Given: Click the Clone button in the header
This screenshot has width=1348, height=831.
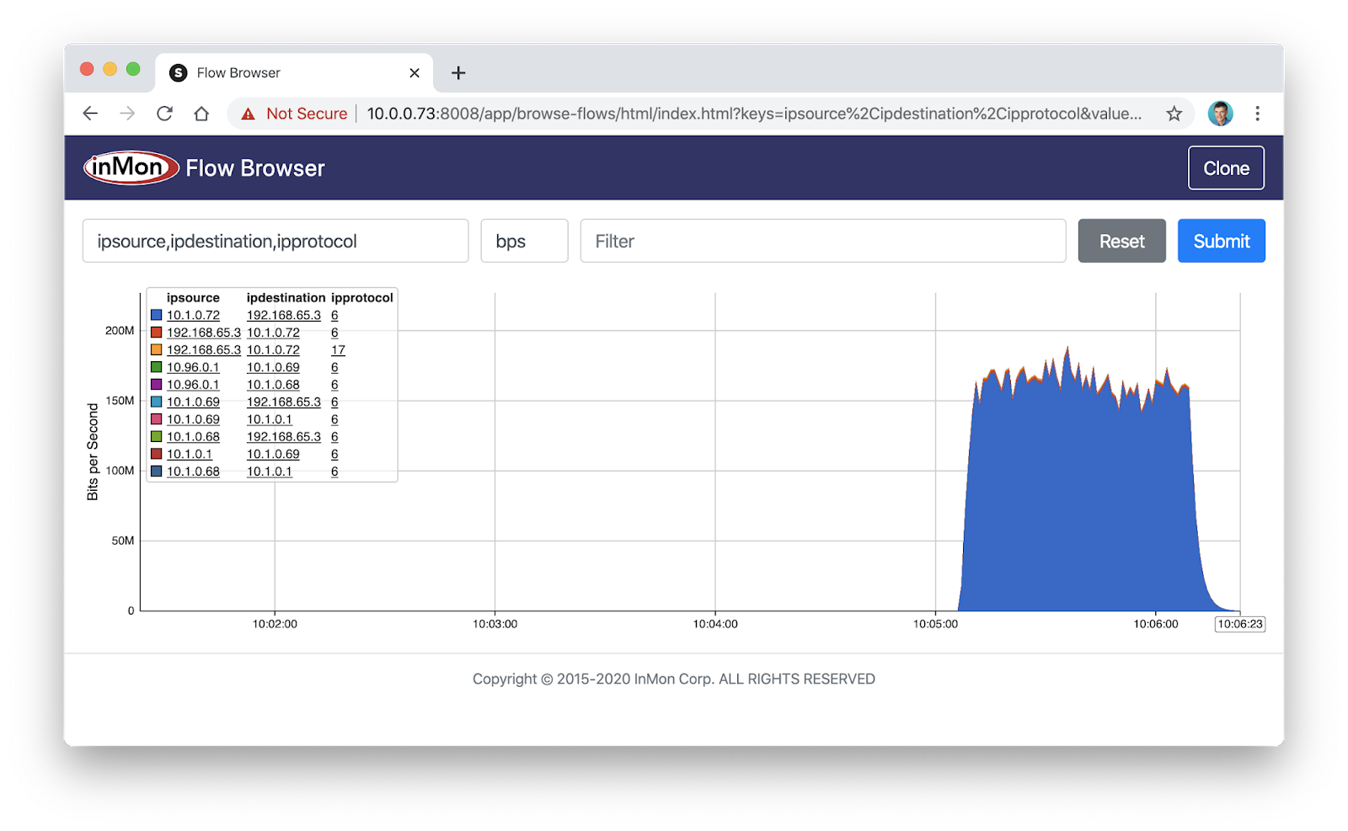Looking at the screenshot, I should 1226,168.
